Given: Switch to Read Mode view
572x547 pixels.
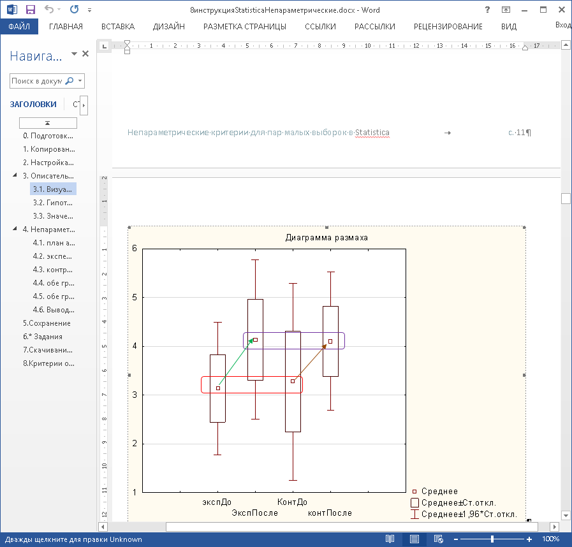Looking at the screenshot, I should pos(390,539).
